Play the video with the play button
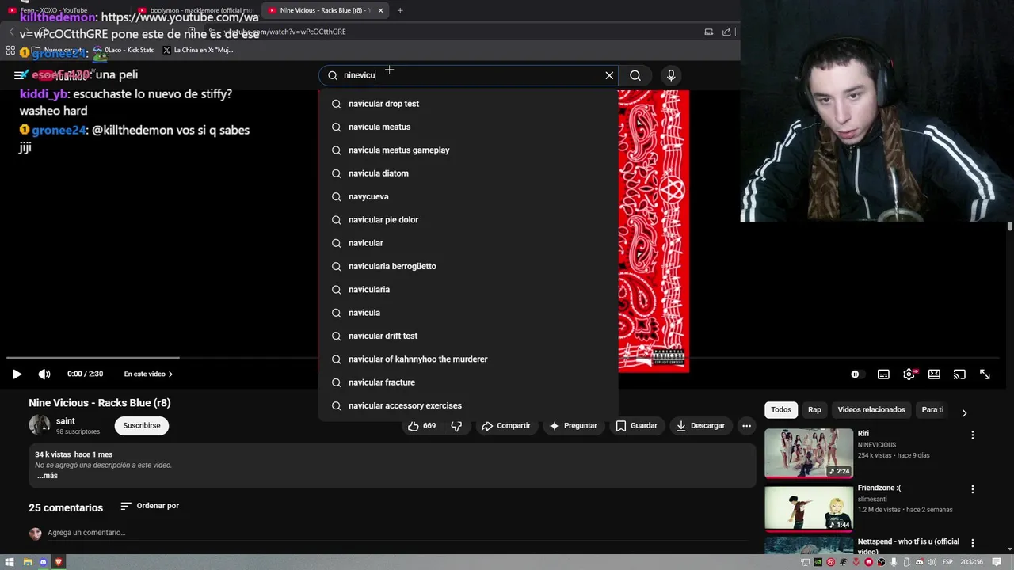1014x570 pixels. 17,374
